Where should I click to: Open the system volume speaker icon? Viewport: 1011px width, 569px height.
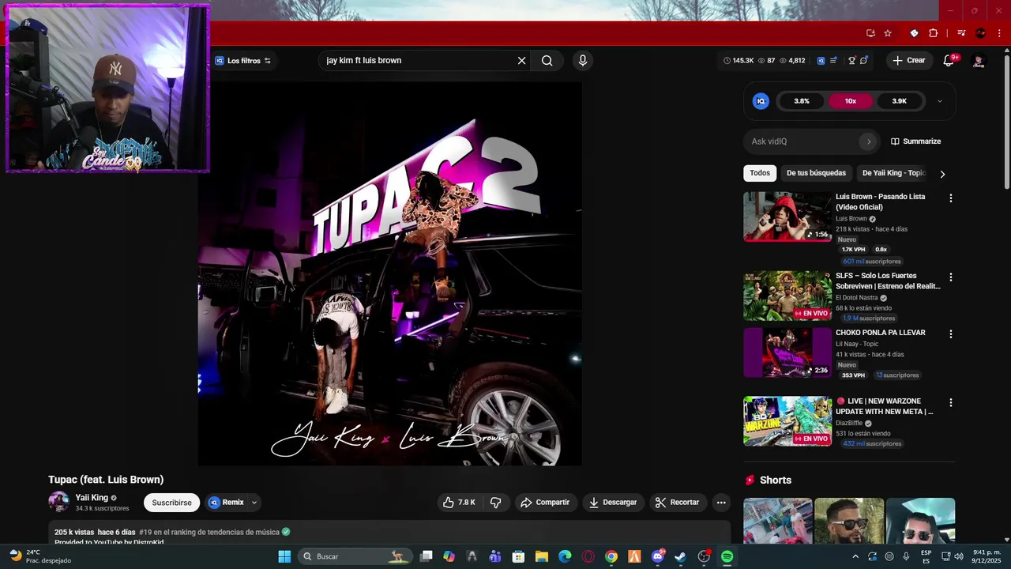tap(959, 556)
